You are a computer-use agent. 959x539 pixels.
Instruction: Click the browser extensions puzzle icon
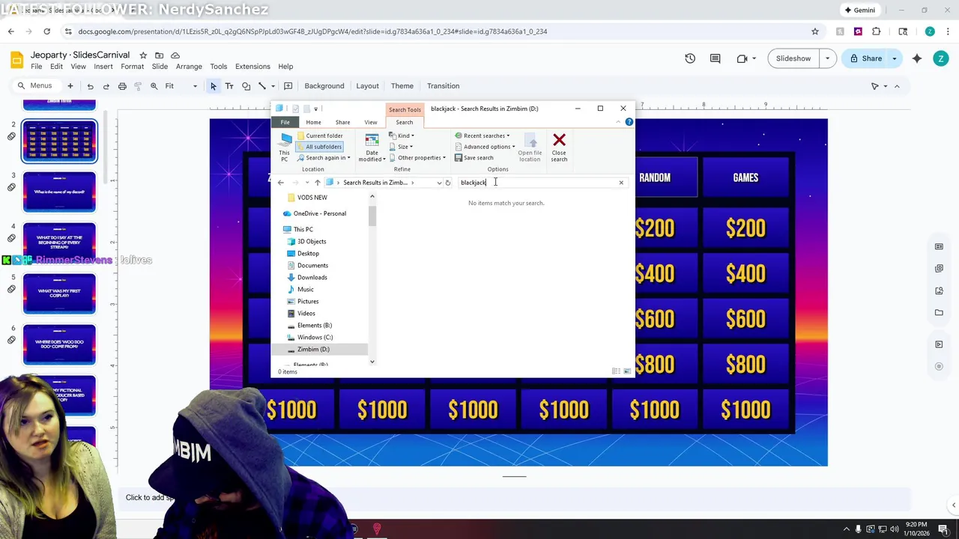pyautogui.click(x=876, y=31)
